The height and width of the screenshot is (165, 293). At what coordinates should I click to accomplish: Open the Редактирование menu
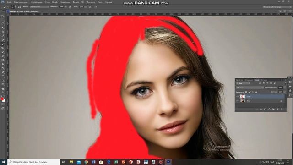click(x=21, y=2)
